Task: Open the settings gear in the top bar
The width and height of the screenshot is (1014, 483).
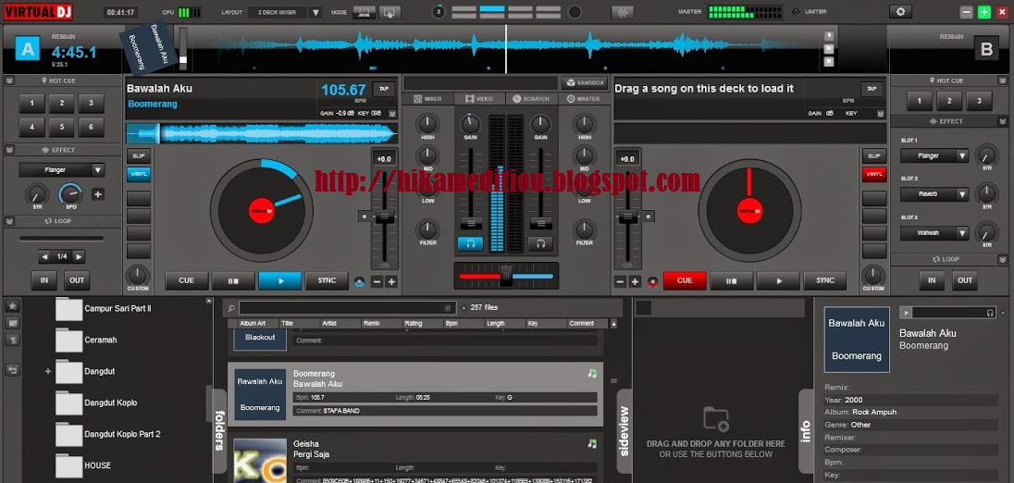Action: click(x=899, y=12)
